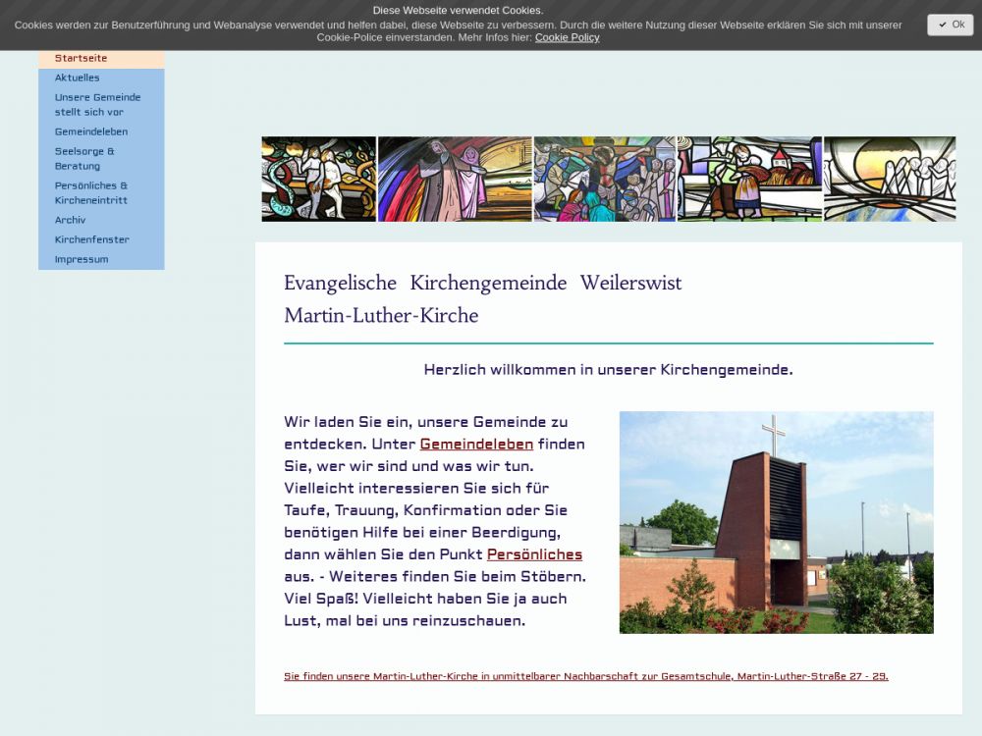Screen dimensions: 982x736
Task: Open Gemeindeleben sidebar menu item
Action: tap(91, 131)
